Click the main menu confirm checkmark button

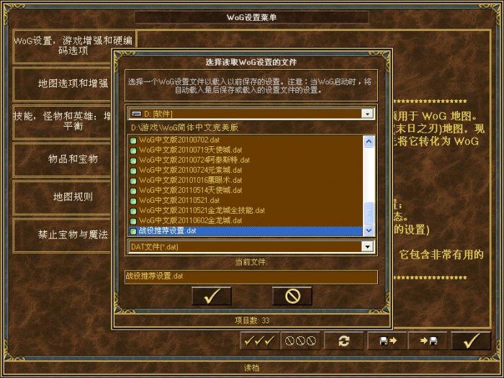[471, 341]
